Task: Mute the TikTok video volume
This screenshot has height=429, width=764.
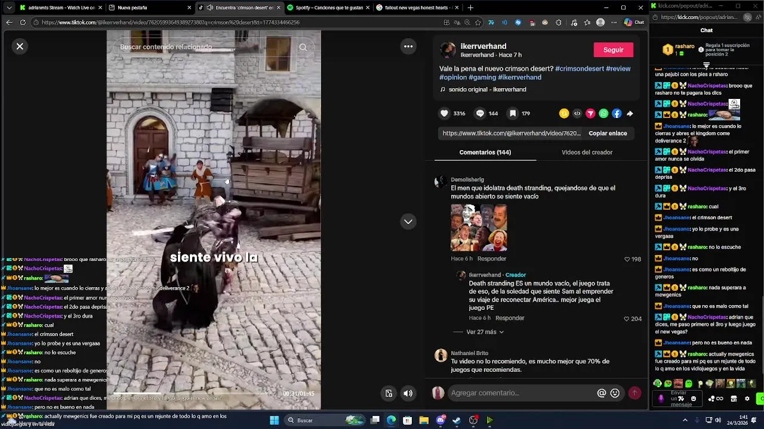Action: pyautogui.click(x=408, y=393)
